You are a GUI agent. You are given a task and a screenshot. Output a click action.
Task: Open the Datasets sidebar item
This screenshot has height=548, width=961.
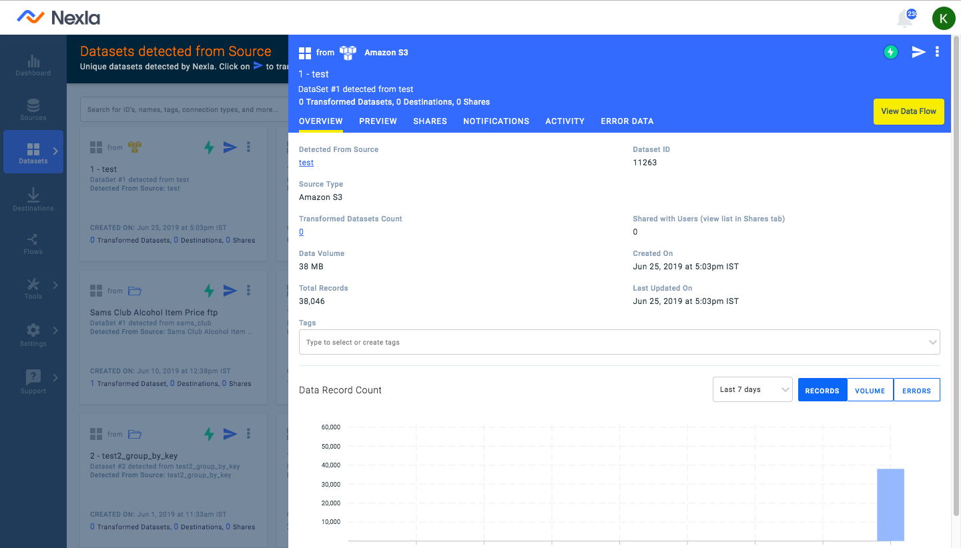point(33,153)
